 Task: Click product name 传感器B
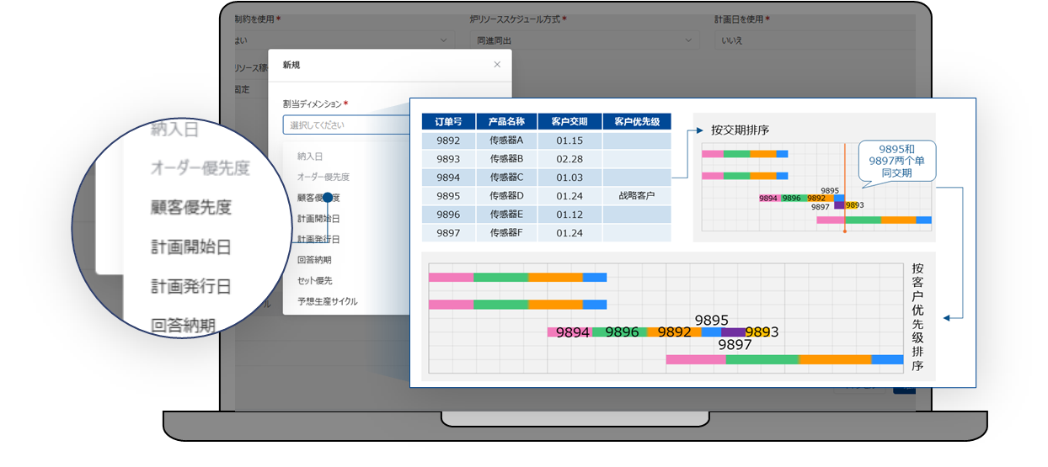tap(506, 158)
